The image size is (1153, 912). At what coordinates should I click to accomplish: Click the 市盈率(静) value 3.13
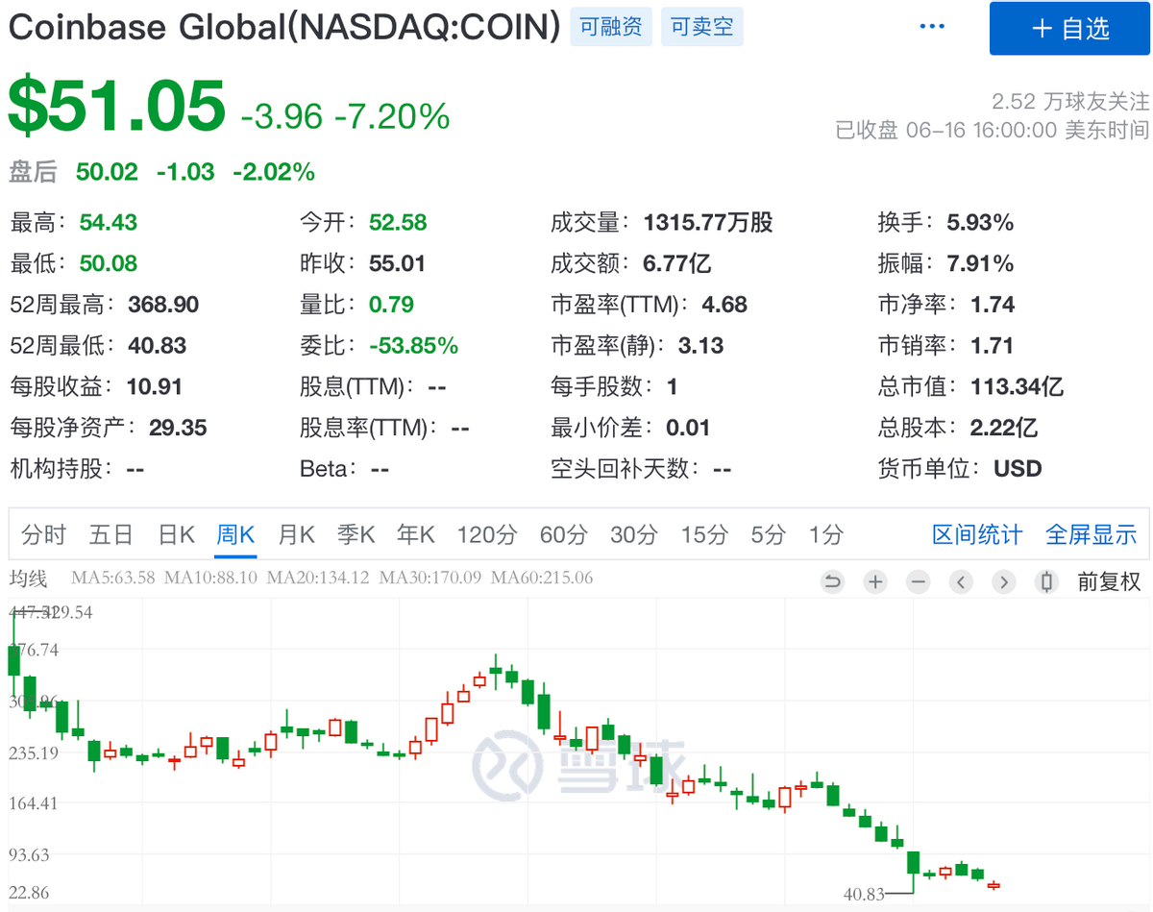700,346
